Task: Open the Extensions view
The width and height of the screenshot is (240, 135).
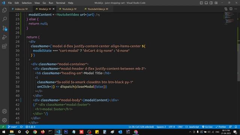Action: point(4,46)
